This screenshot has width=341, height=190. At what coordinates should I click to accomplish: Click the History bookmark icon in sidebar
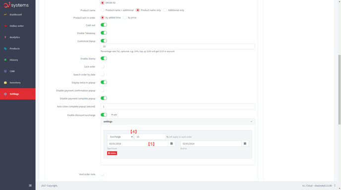point(5,60)
